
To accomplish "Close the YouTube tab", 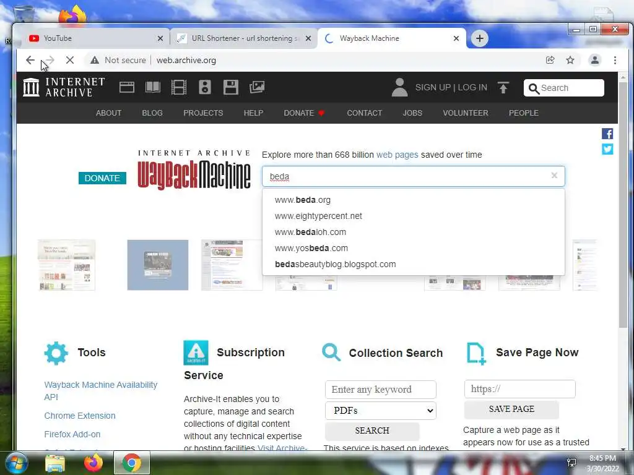I will click(160, 38).
